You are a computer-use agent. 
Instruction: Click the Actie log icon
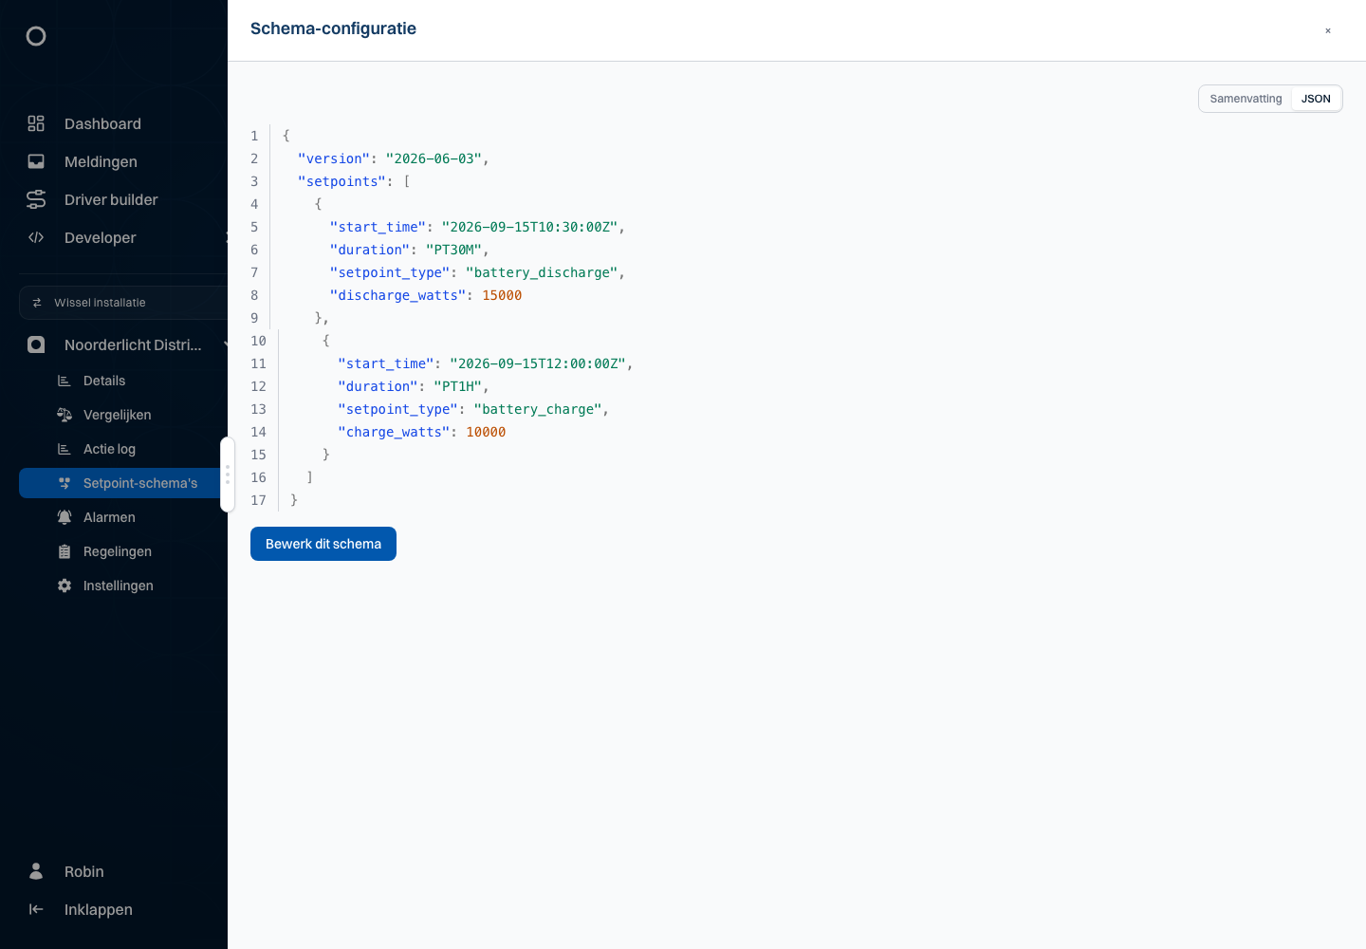click(65, 449)
